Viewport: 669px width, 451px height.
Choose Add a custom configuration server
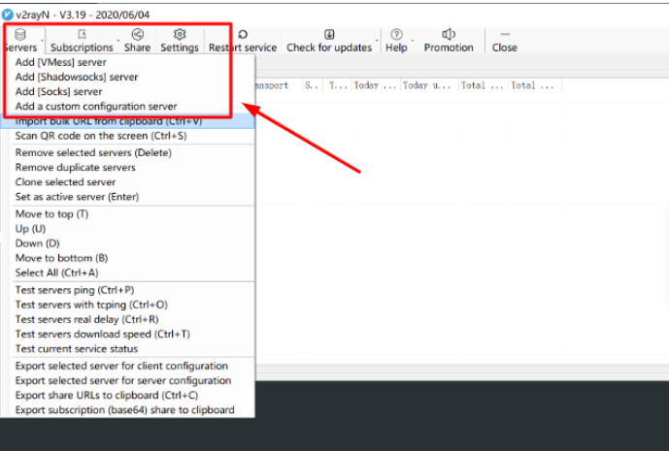click(128, 106)
